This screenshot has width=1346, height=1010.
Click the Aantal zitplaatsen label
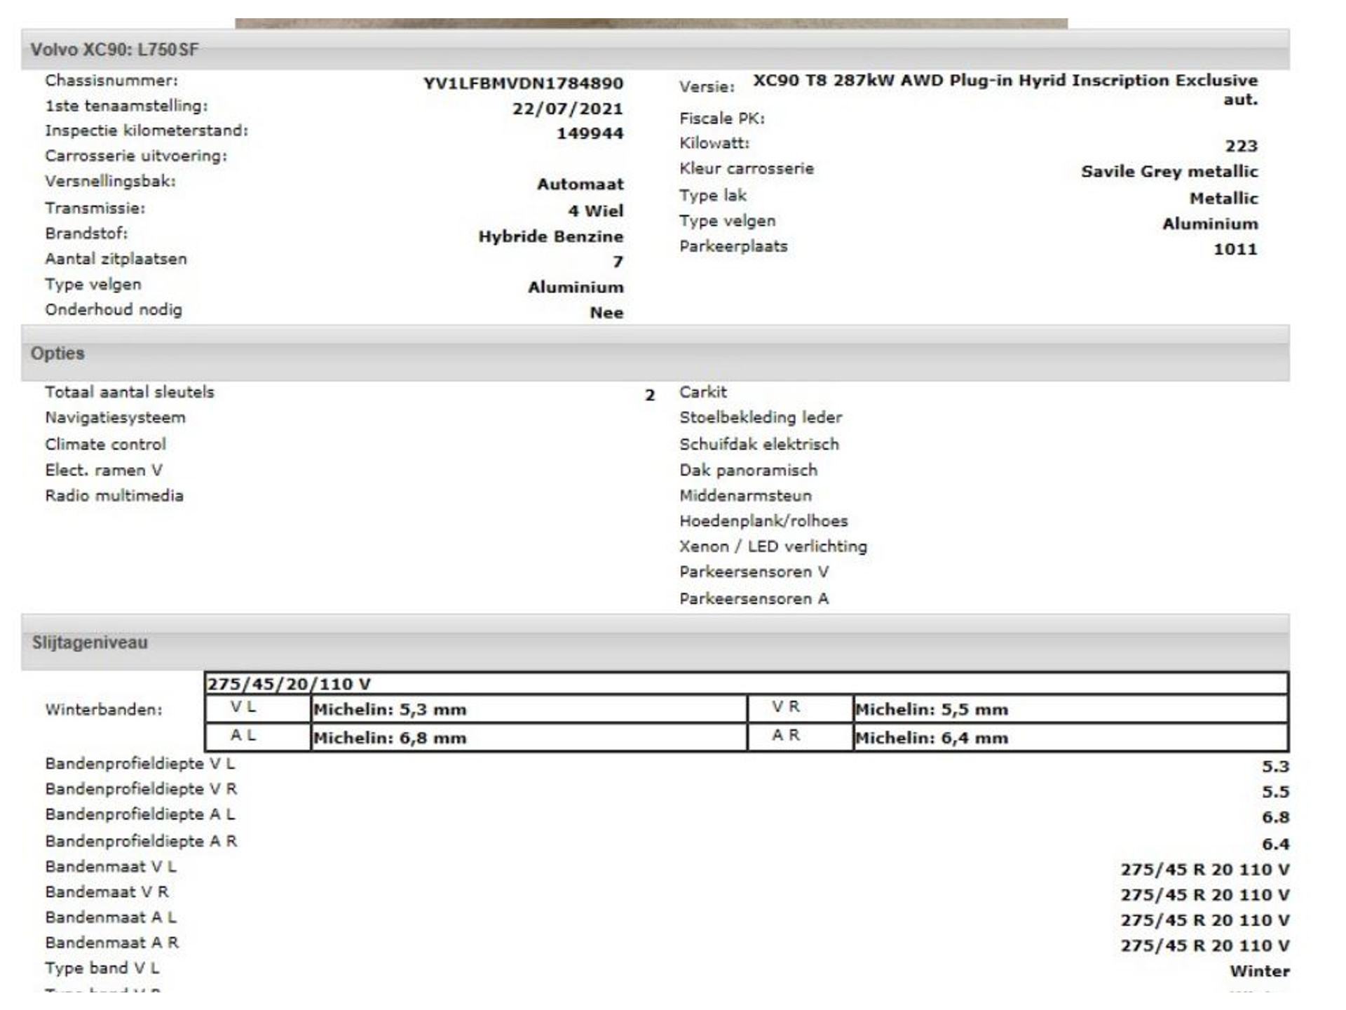(x=116, y=259)
